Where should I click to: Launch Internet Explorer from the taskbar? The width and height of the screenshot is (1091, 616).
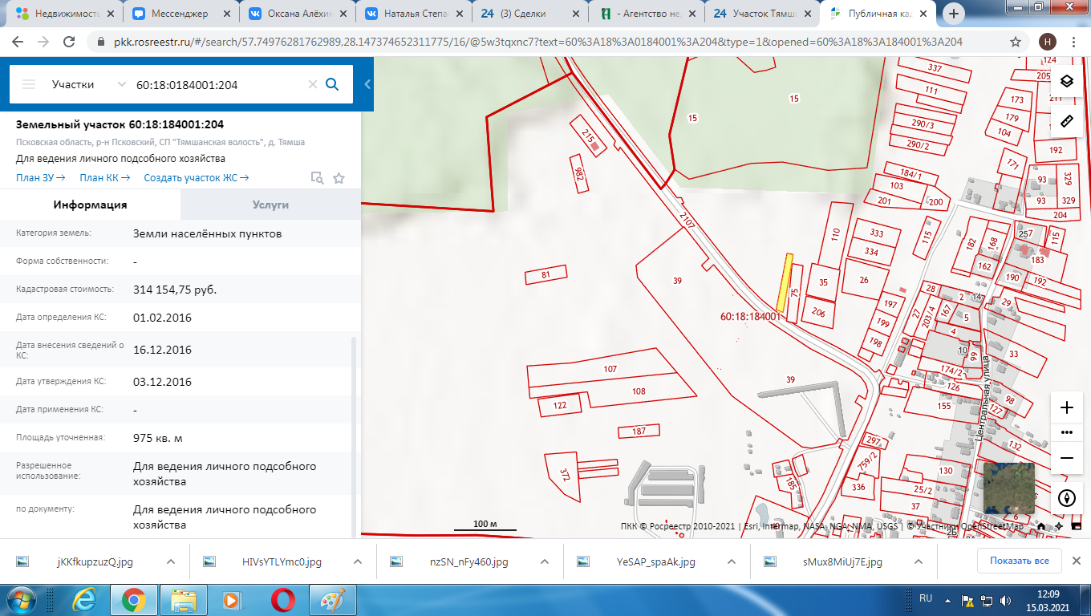[x=83, y=599]
